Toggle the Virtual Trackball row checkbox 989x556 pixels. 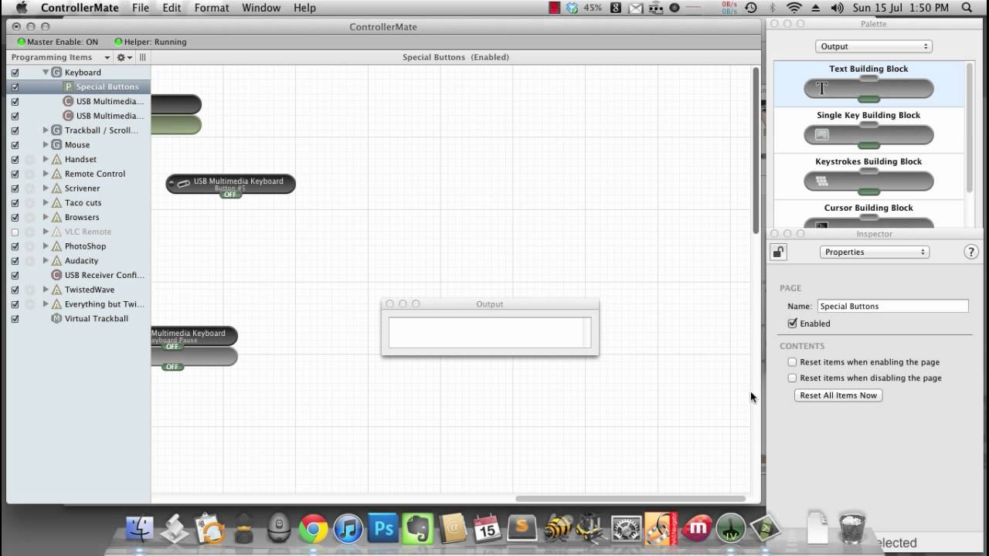(15, 318)
